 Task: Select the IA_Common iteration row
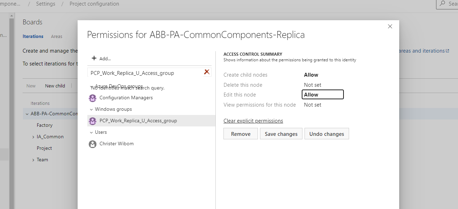pyautogui.click(x=50, y=137)
